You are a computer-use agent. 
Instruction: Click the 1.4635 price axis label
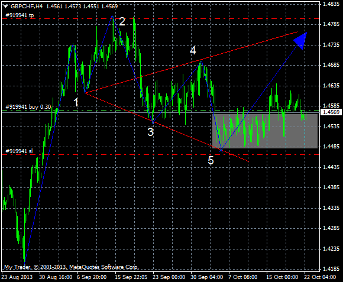pyautogui.click(x=331, y=86)
